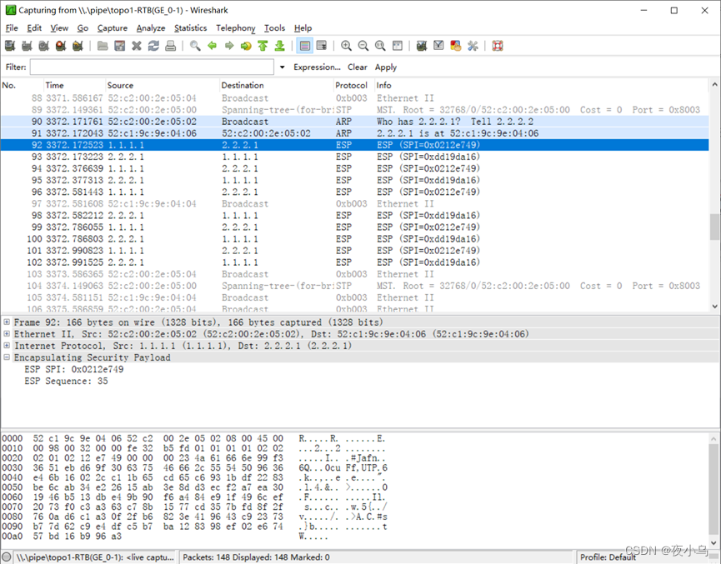This screenshot has height=564, width=721.
Task: Sort packets by the No. column
Action: click(x=22, y=85)
